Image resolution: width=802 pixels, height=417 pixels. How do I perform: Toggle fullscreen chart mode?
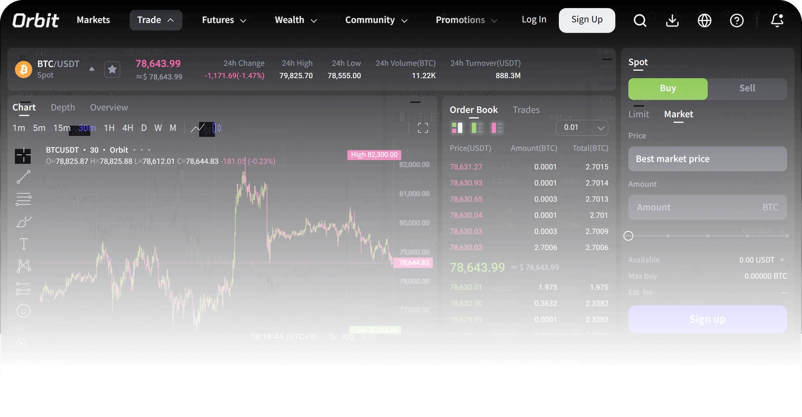pos(423,128)
